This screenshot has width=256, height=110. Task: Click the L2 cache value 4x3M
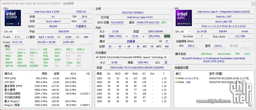(x=68, y=37)
